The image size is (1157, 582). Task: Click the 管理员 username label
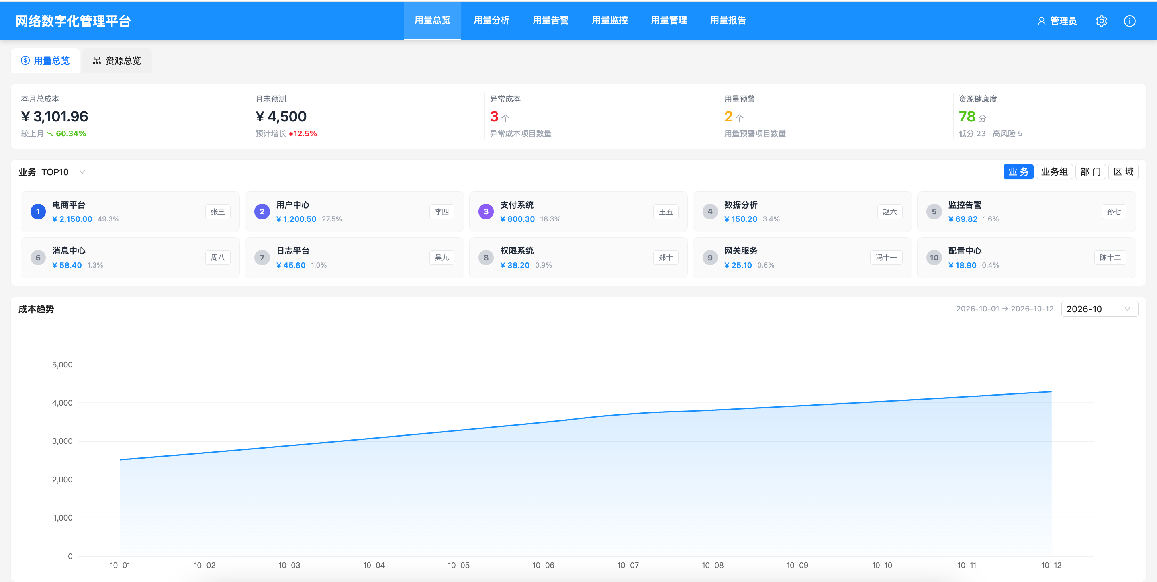[x=1063, y=21]
